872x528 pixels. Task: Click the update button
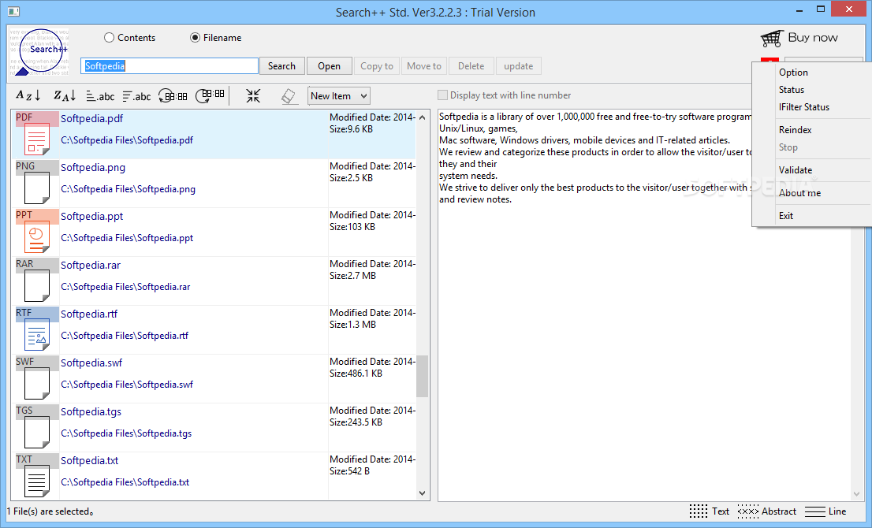(x=518, y=66)
